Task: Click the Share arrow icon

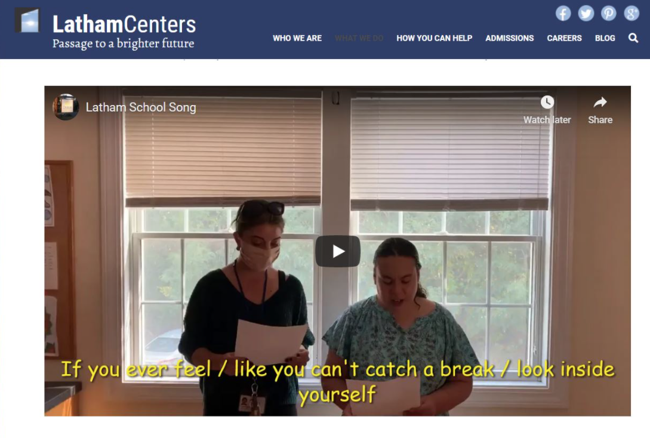Action: 600,102
